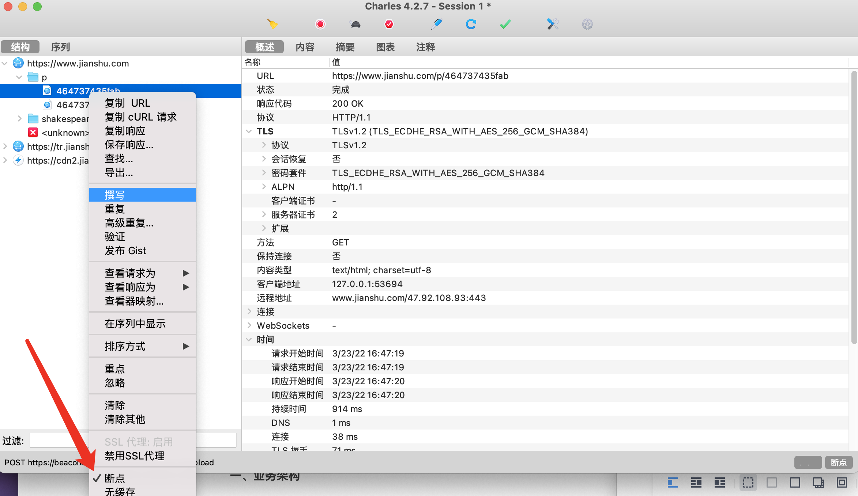The image size is (858, 496).
Task: Choose 清除其他 menu item
Action: [143, 419]
